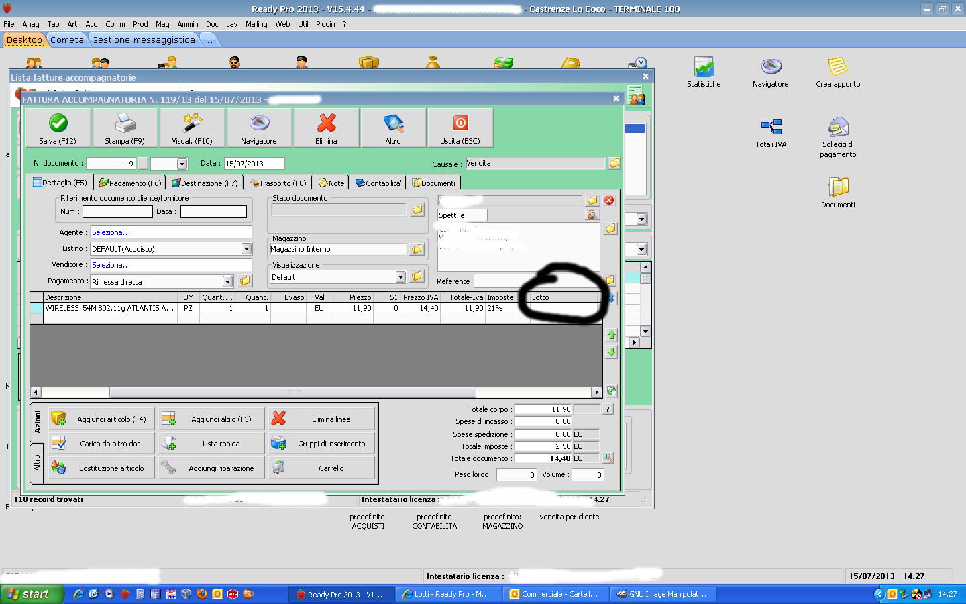Viewport: 966px width, 604px height.
Task: Open Visual. (F10) preview
Action: 192,128
